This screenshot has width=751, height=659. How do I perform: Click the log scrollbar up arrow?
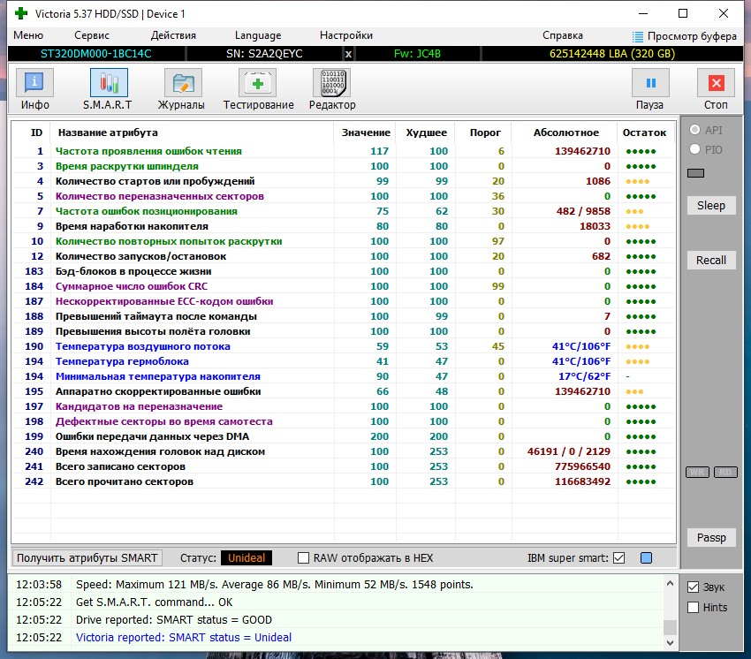click(670, 583)
